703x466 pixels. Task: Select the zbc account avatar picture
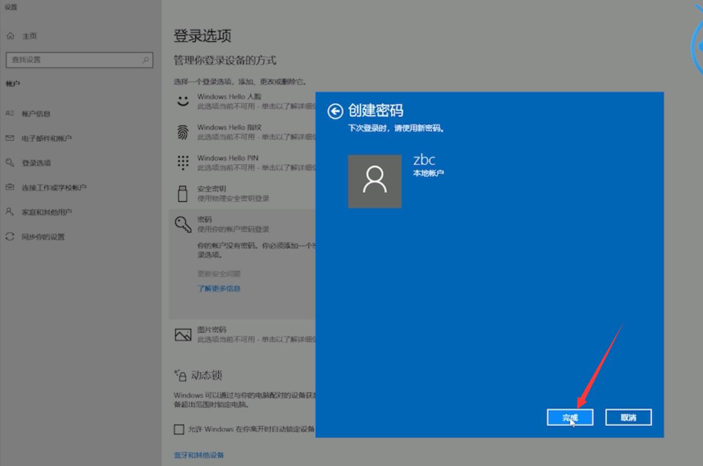374,182
